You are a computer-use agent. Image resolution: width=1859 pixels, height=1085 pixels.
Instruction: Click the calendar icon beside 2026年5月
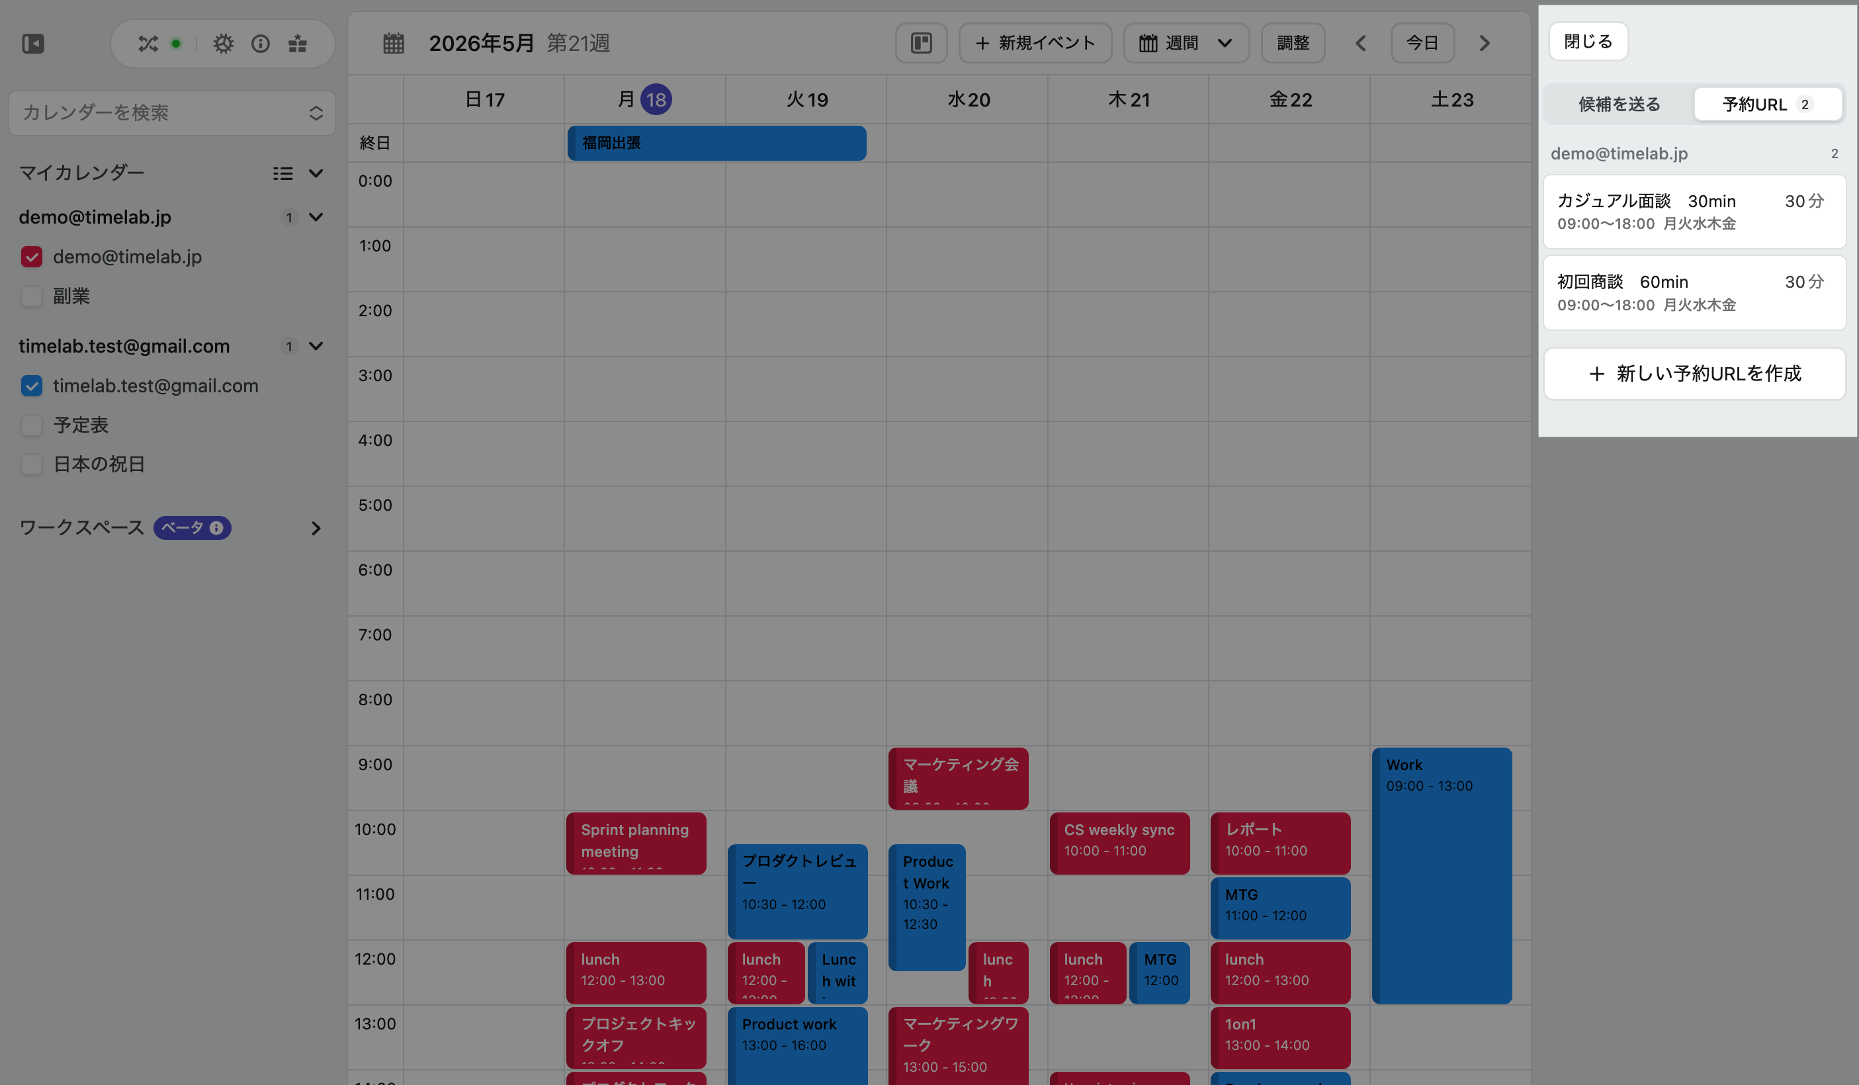point(394,44)
